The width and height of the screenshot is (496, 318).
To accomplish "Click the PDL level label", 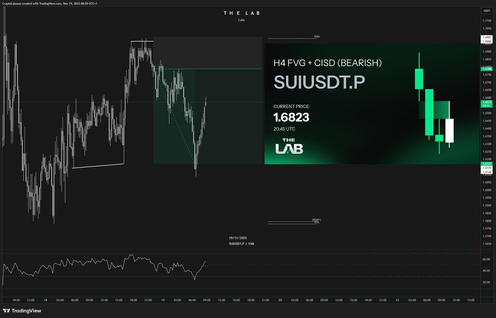I will [316, 222].
